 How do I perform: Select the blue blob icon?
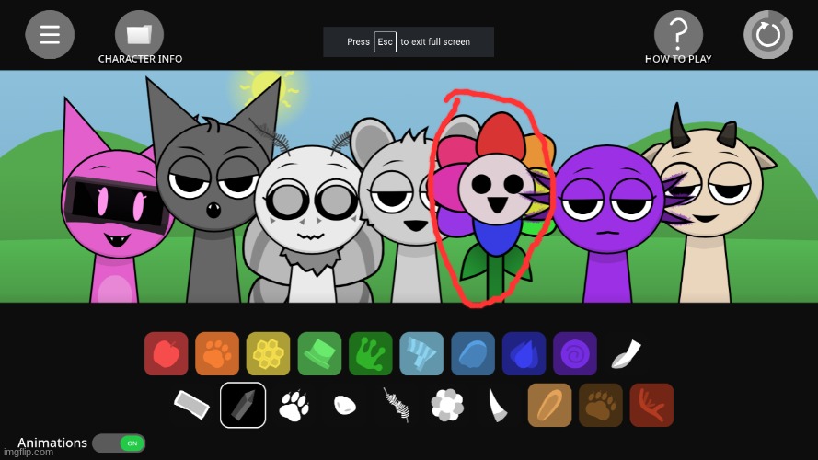point(473,353)
